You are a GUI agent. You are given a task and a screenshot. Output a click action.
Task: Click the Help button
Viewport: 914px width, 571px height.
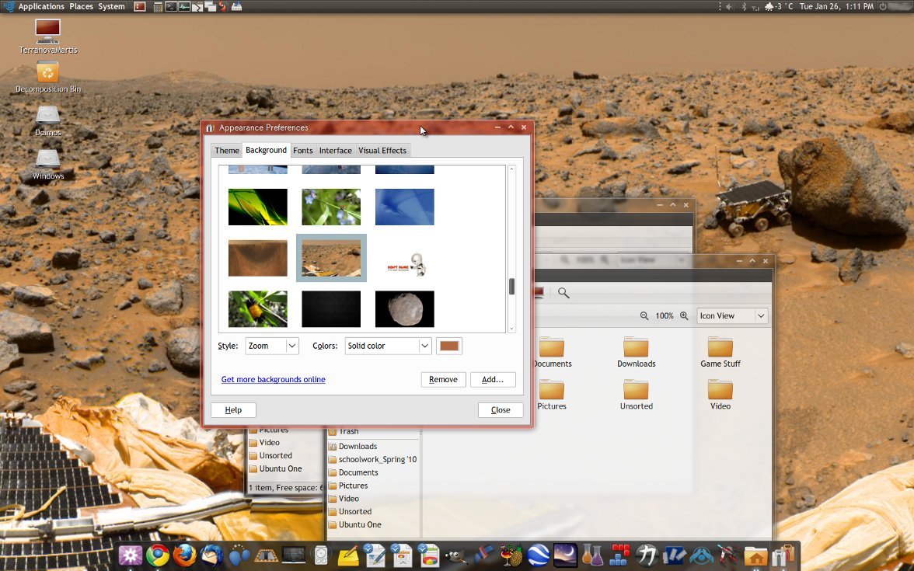click(233, 409)
